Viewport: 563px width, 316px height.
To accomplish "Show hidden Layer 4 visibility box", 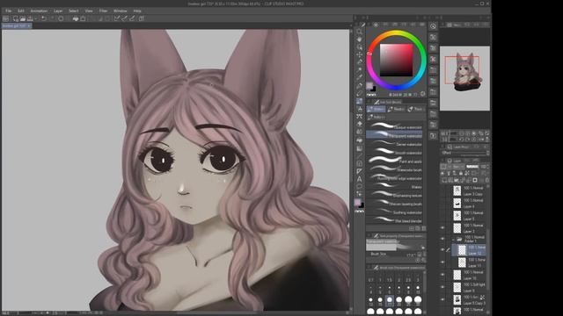I will point(442,203).
